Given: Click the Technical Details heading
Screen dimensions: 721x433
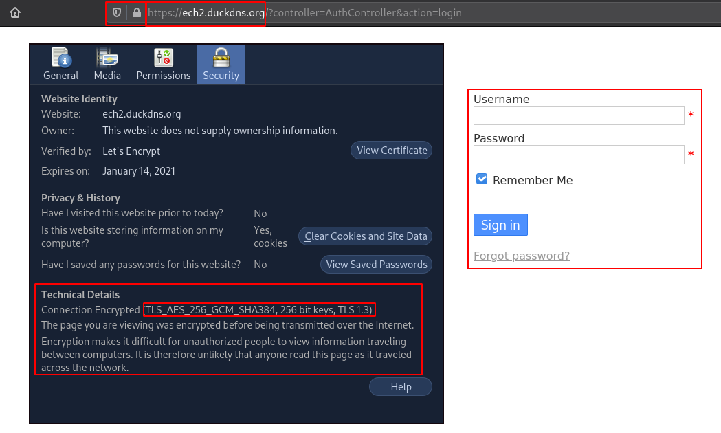Looking at the screenshot, I should point(80,295).
